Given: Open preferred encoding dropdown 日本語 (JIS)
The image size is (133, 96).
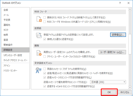Looking at the screenshot, I should point(108,82).
